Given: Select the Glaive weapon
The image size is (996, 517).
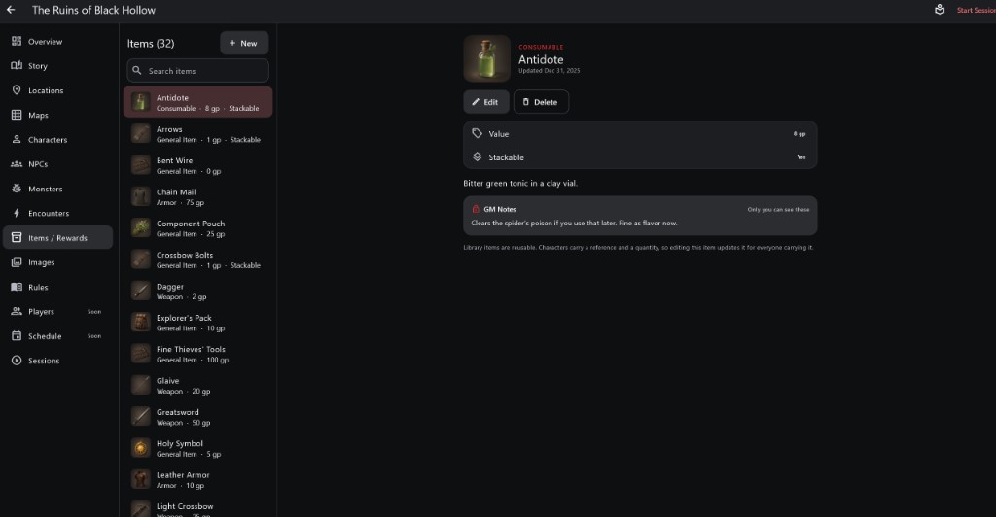Looking at the screenshot, I should pyautogui.click(x=197, y=386).
